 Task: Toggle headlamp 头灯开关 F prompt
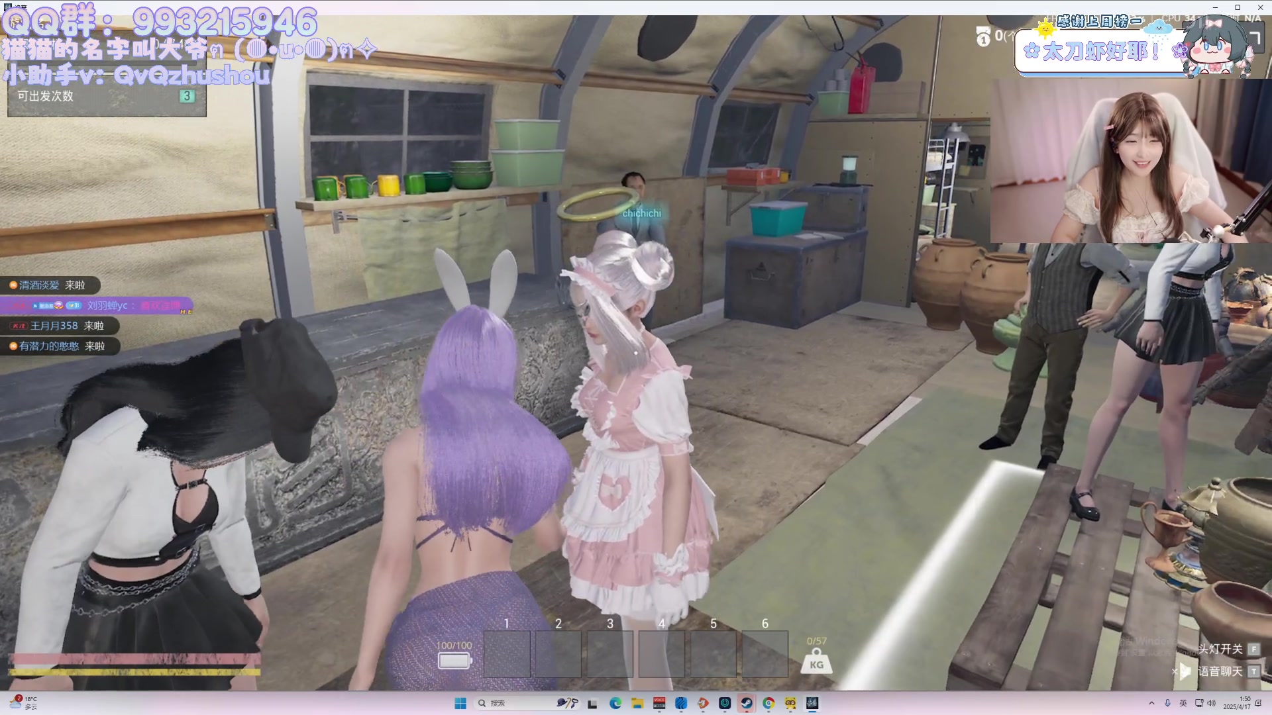coord(1228,649)
